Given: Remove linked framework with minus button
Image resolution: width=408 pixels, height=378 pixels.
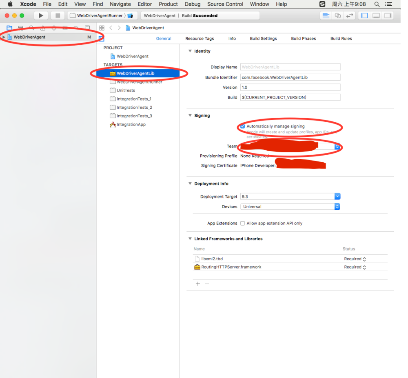Looking at the screenshot, I should [x=207, y=283].
